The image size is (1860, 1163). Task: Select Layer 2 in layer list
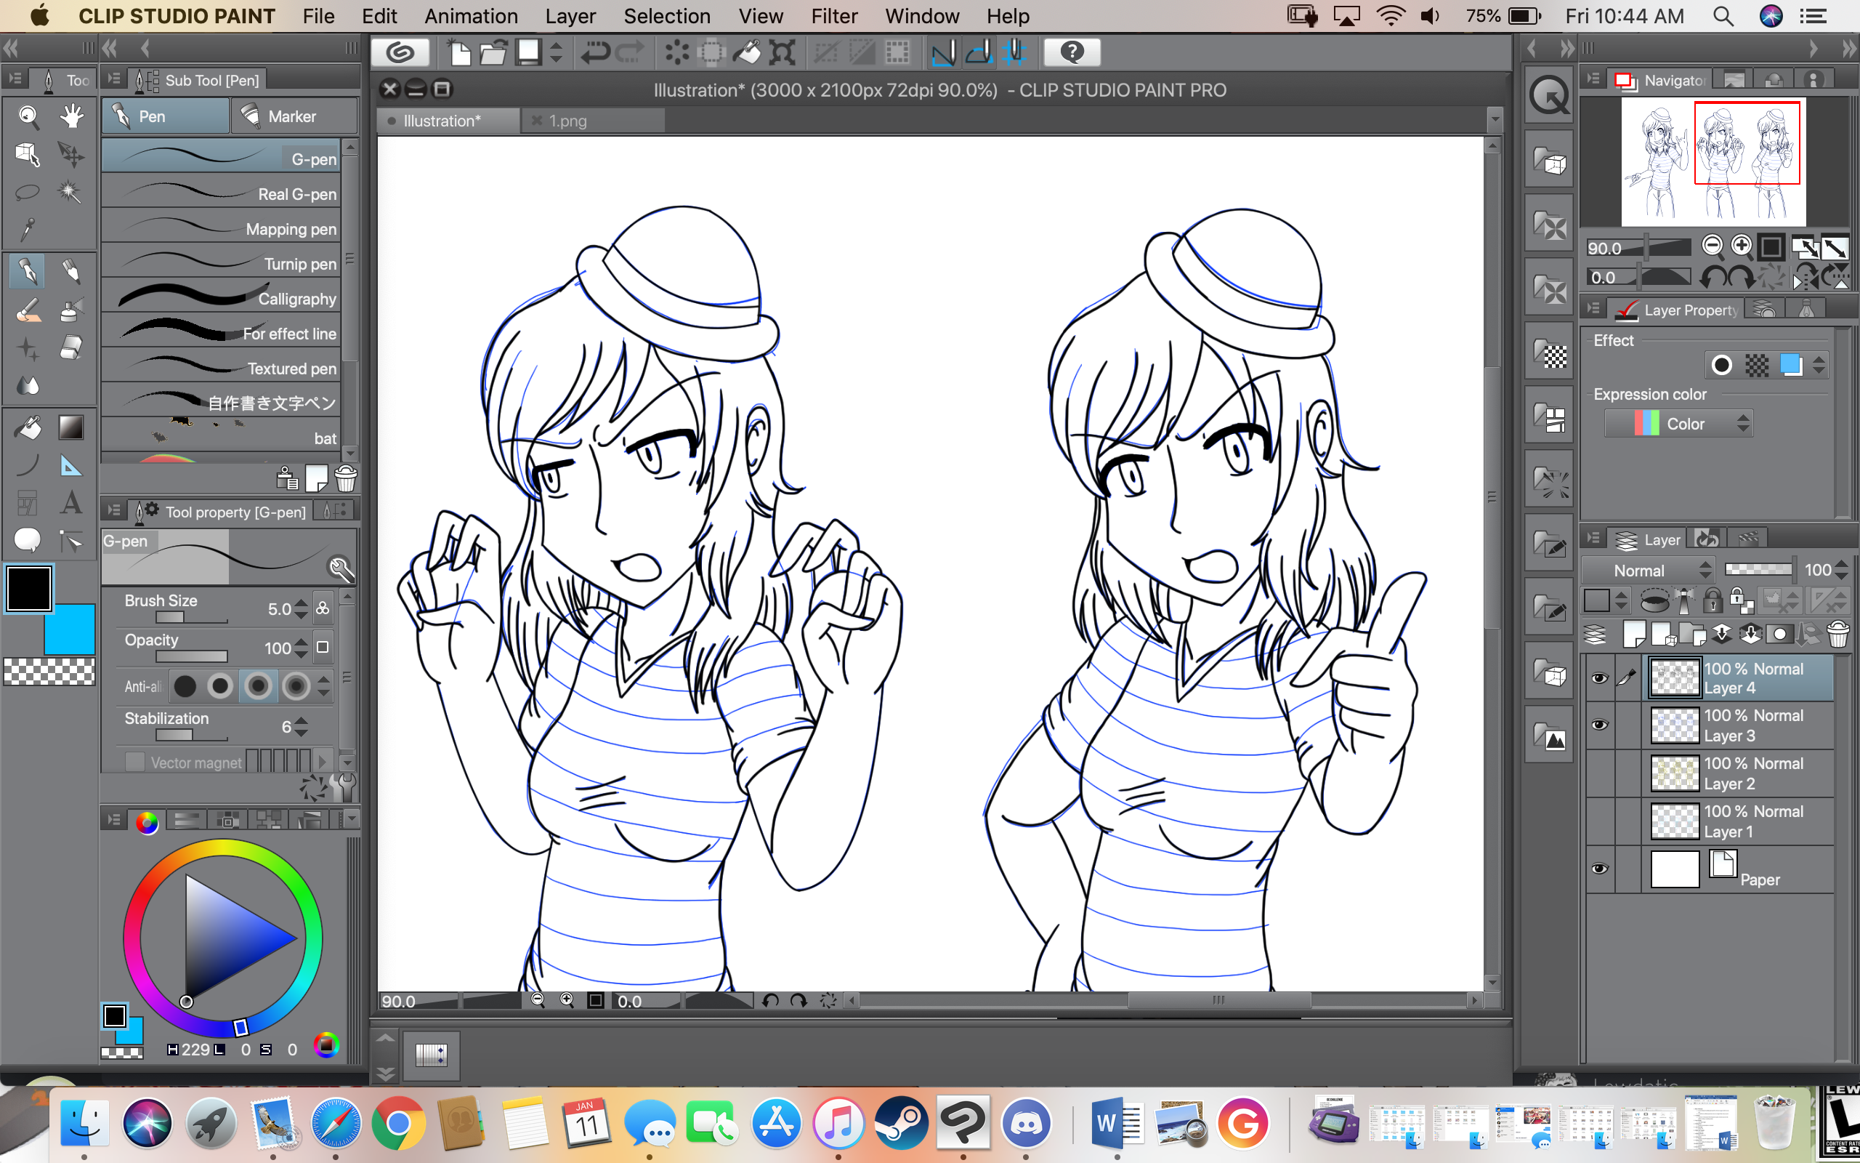click(1739, 773)
